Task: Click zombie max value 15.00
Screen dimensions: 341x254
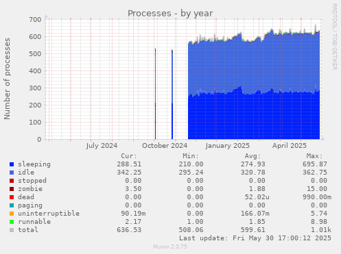Action: click(x=317, y=189)
